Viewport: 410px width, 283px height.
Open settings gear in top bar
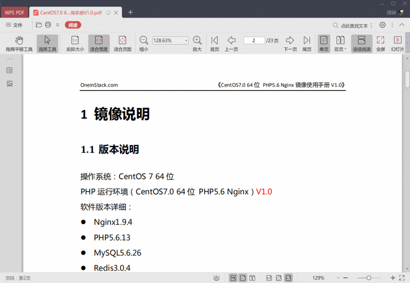(382, 25)
